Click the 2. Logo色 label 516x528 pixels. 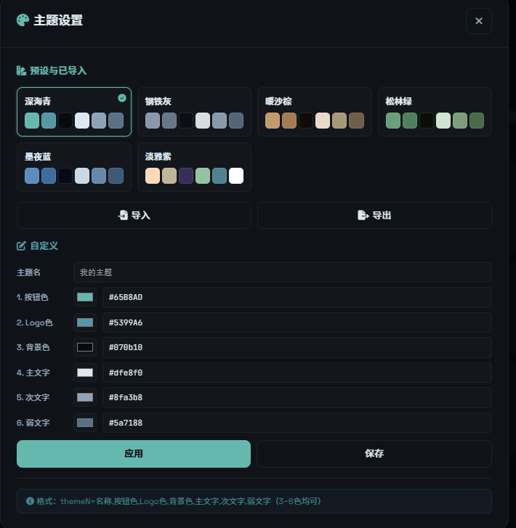35,322
